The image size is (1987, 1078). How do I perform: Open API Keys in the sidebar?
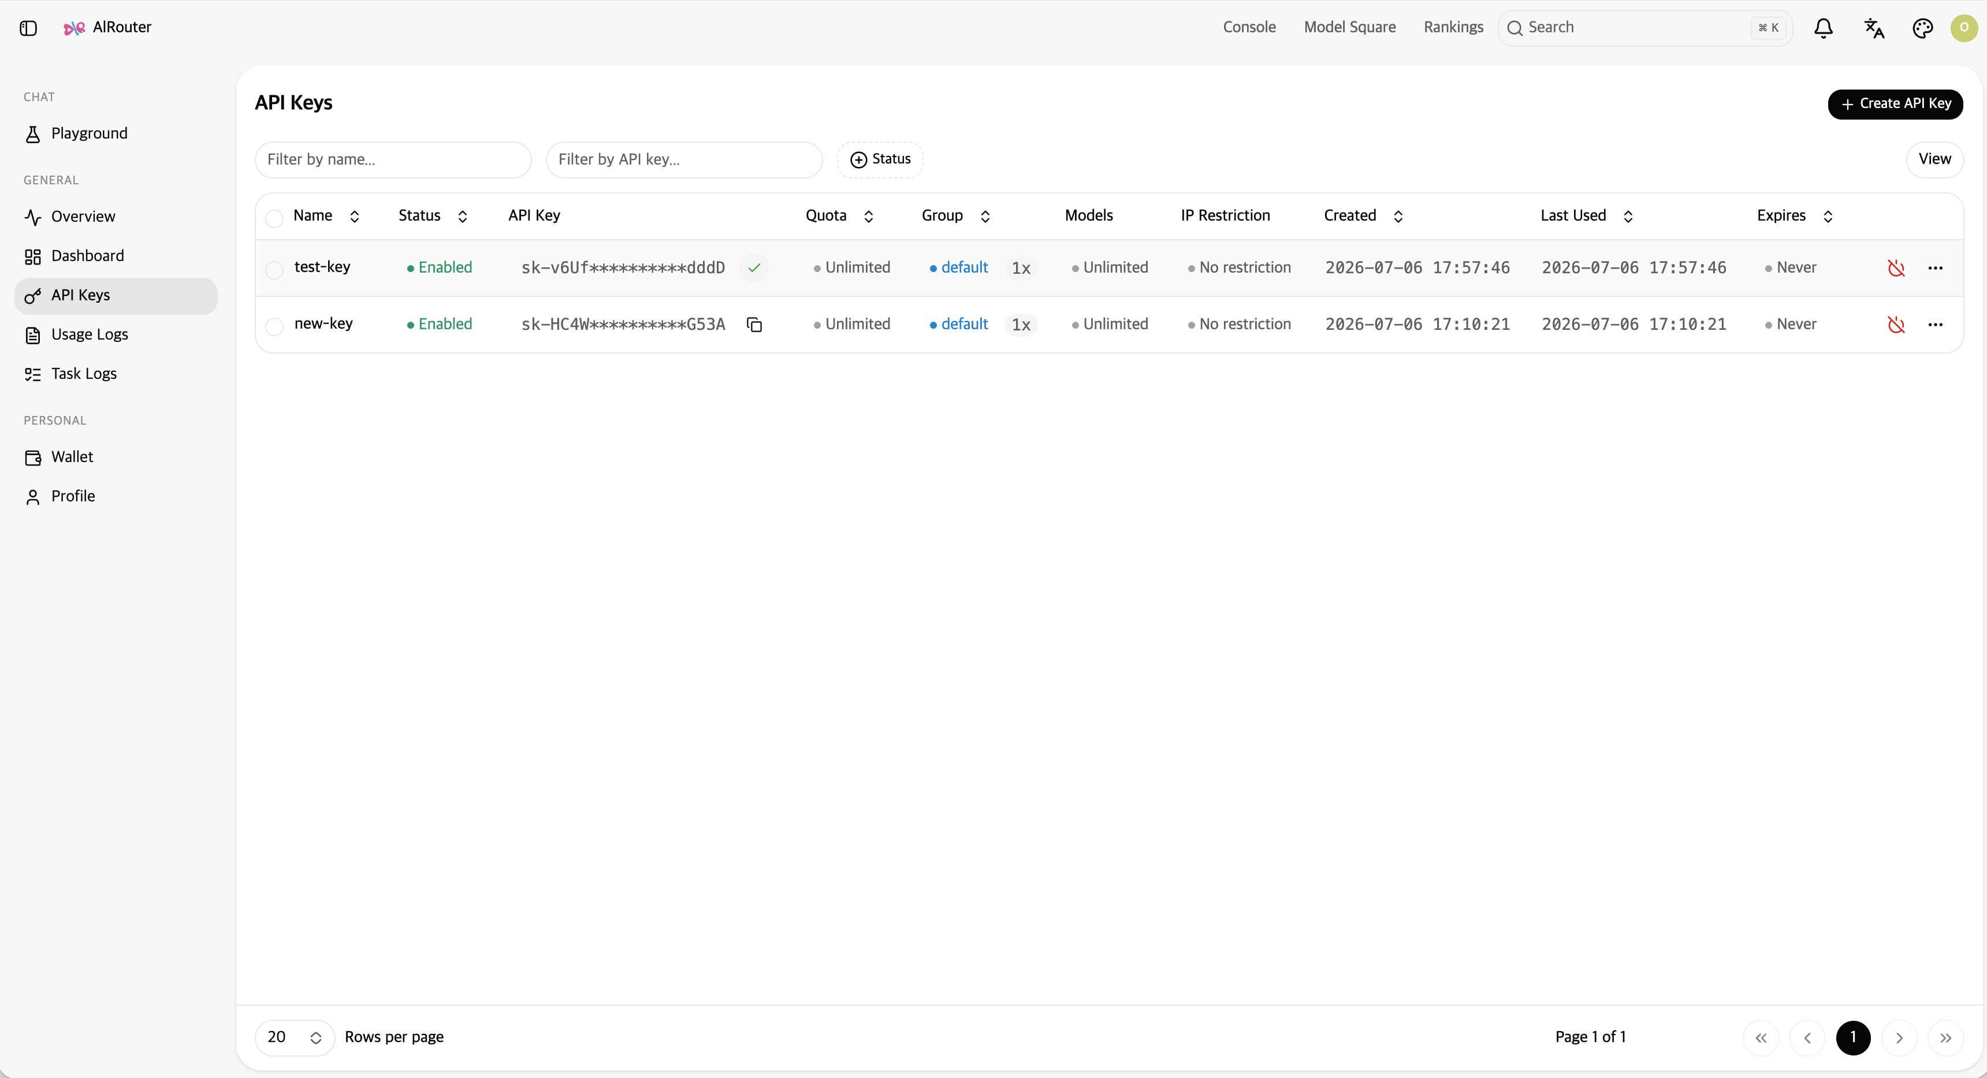pyautogui.click(x=116, y=296)
